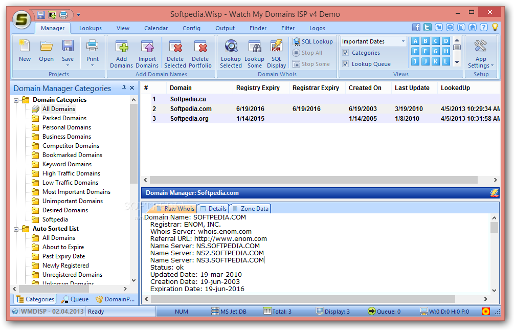Screen dimensions: 515x331
Task: Click the home icon in the ribbon header
Action: point(473,27)
